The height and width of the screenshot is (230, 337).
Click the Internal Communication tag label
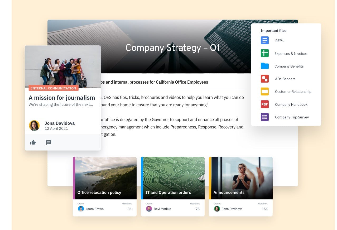click(54, 88)
